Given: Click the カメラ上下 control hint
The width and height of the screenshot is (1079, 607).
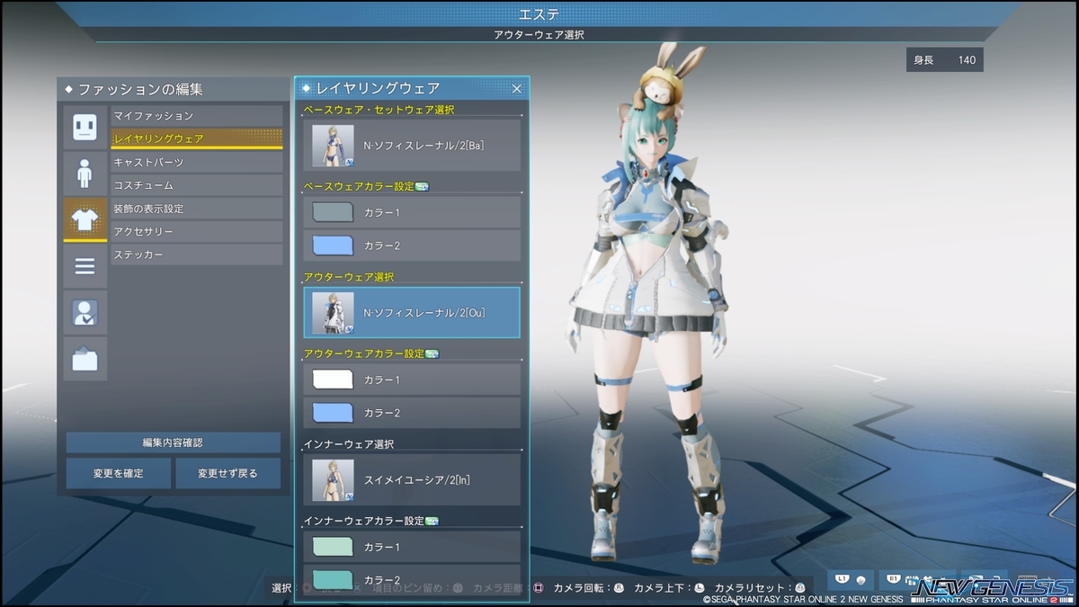Looking at the screenshot, I should tap(670, 587).
